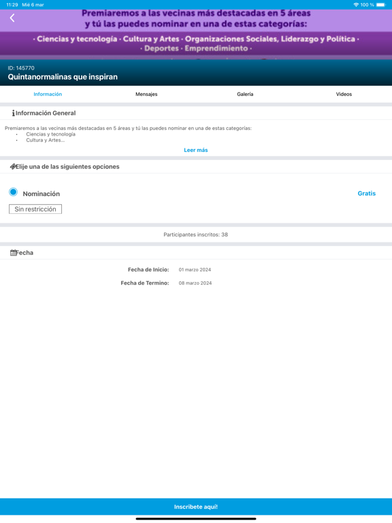The width and height of the screenshot is (392, 523).
Task: Click the calendar icon beside Fecha
Action: (13, 253)
